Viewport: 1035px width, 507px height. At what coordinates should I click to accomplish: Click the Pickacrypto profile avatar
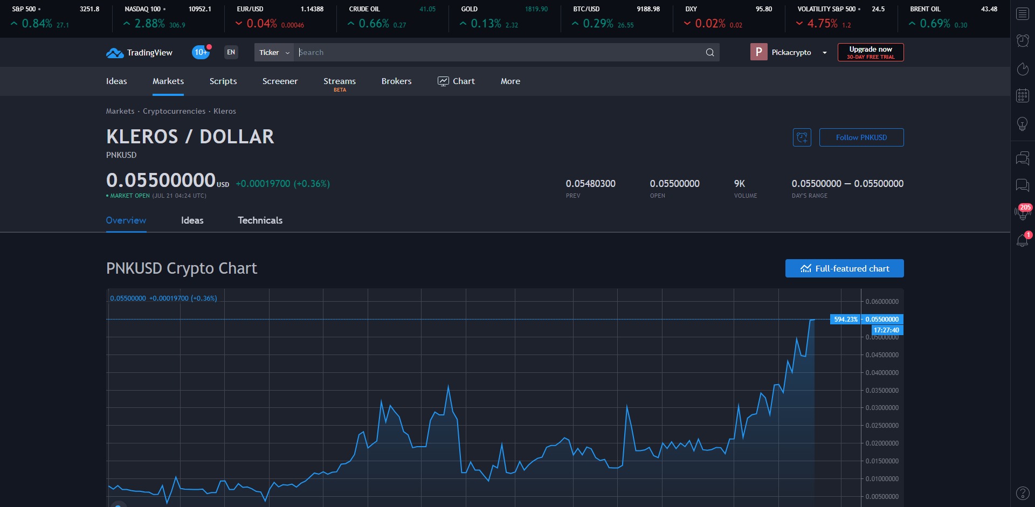point(758,52)
